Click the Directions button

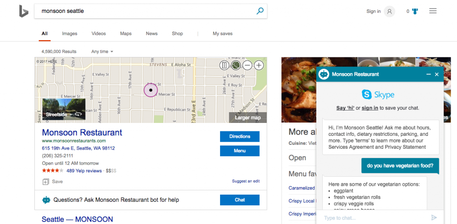click(x=240, y=136)
